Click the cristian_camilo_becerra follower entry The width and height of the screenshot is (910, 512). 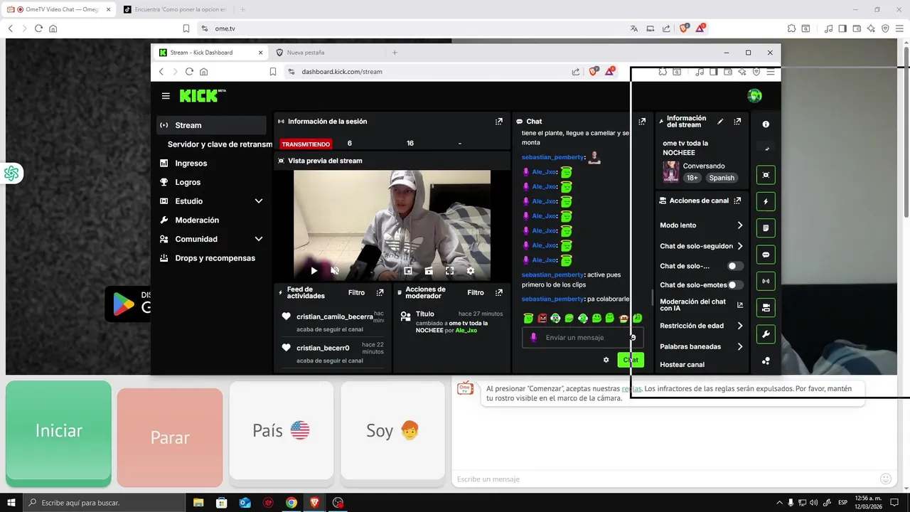335,317
